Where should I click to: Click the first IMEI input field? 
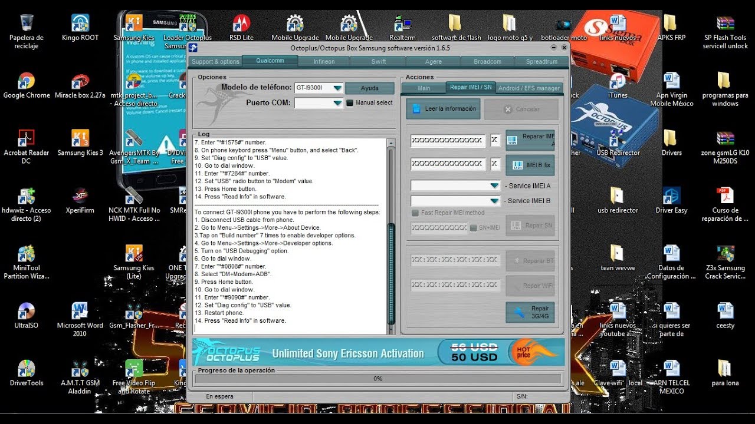(448, 140)
